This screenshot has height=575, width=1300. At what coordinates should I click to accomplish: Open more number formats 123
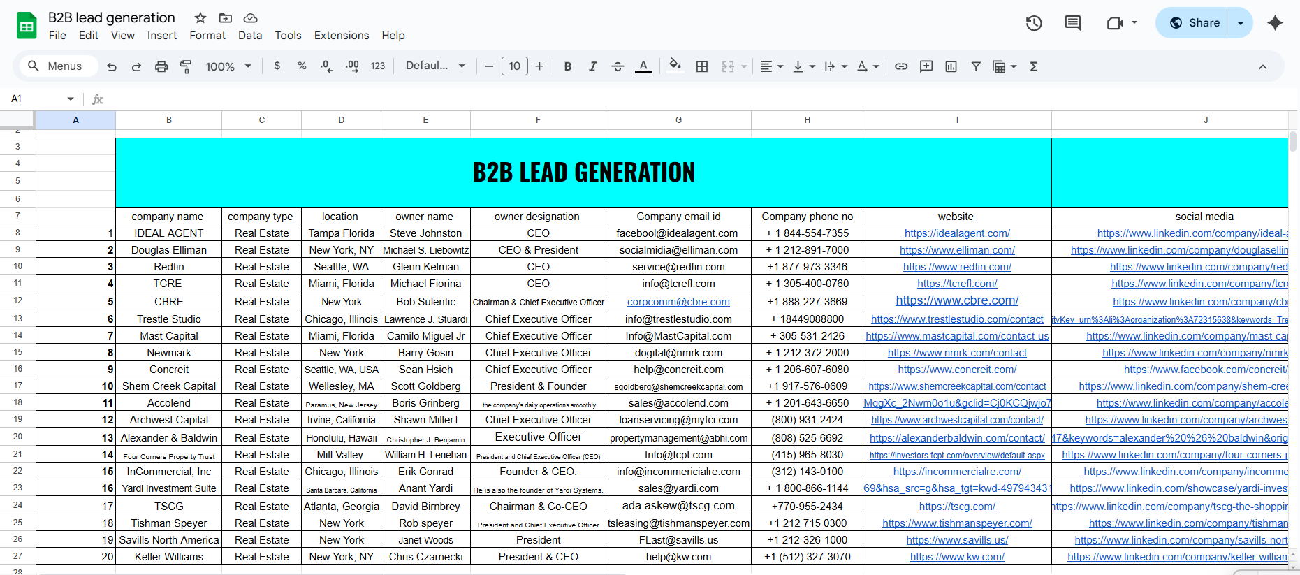tap(378, 66)
